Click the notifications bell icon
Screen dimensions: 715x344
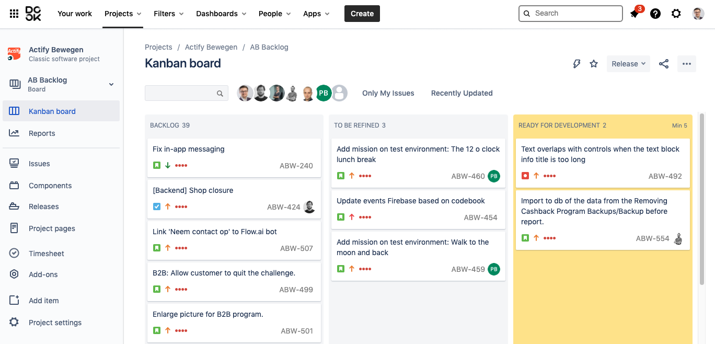pyautogui.click(x=635, y=14)
